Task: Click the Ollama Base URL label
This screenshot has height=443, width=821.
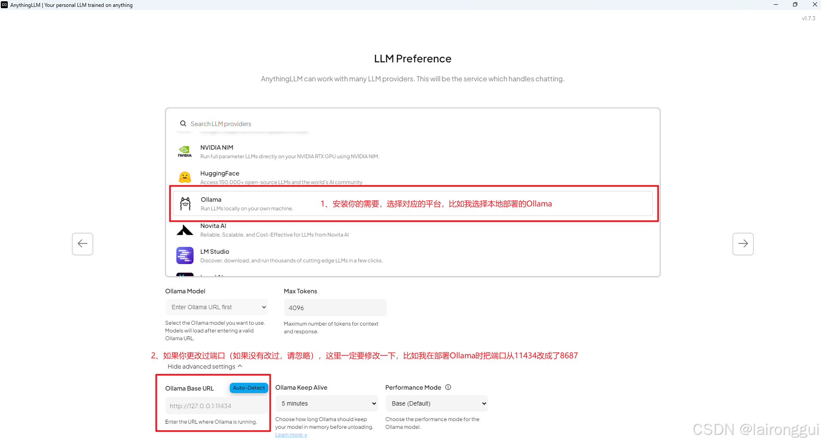Action: [190, 388]
